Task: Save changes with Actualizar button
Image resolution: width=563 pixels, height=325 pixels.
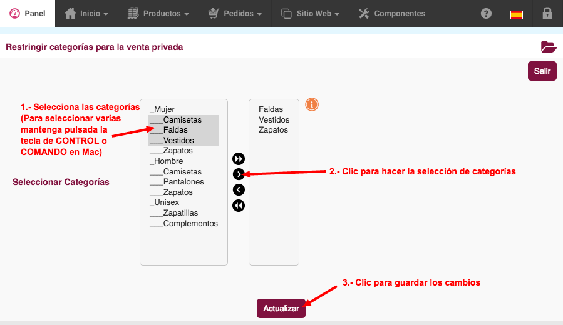Action: [x=281, y=309]
